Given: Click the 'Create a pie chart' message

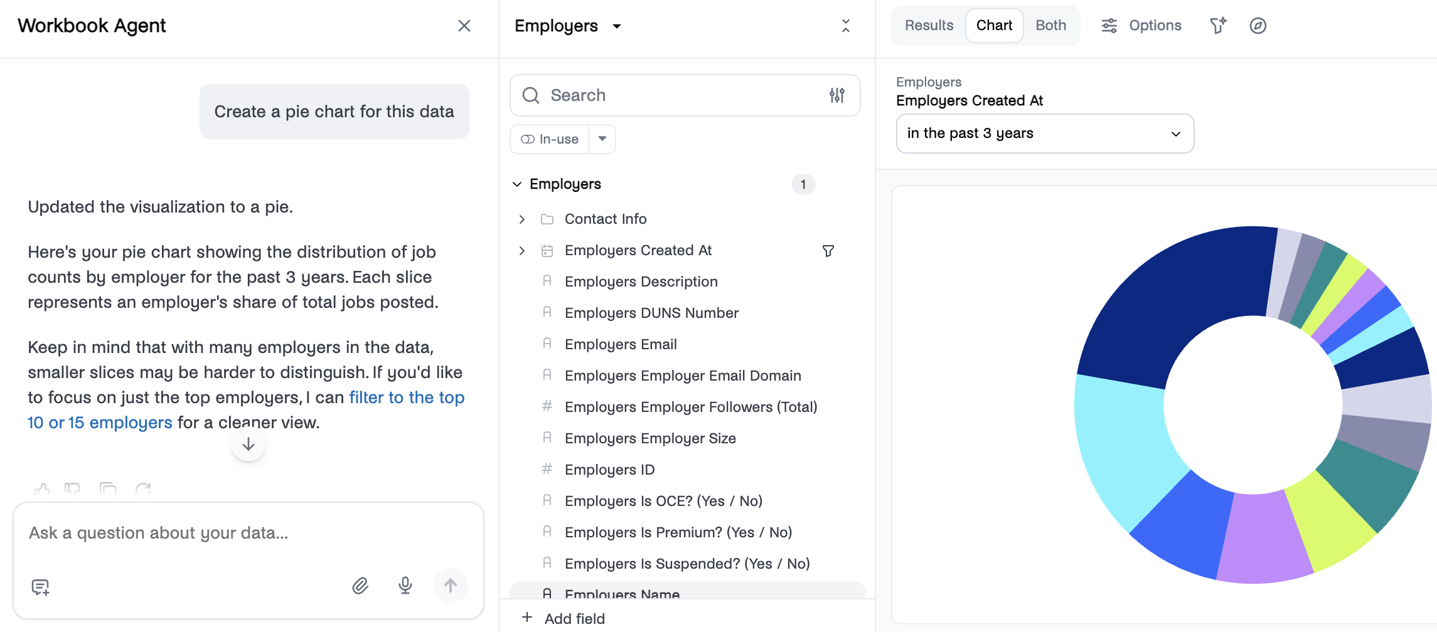Looking at the screenshot, I should pyautogui.click(x=334, y=112).
